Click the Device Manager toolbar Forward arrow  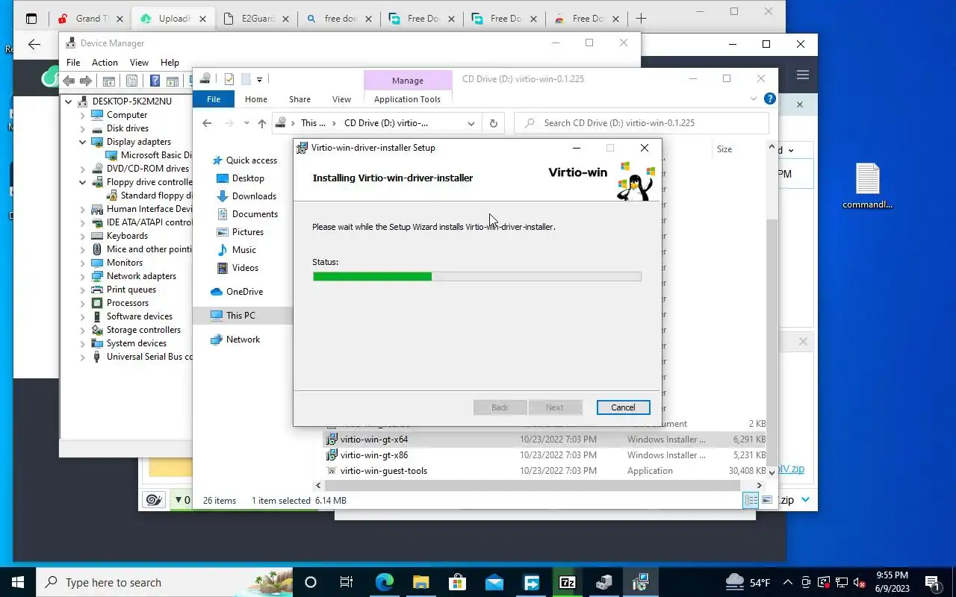[86, 81]
